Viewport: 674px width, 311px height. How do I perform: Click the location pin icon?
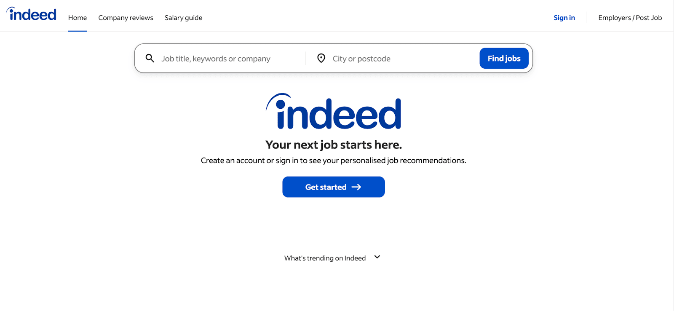click(321, 58)
